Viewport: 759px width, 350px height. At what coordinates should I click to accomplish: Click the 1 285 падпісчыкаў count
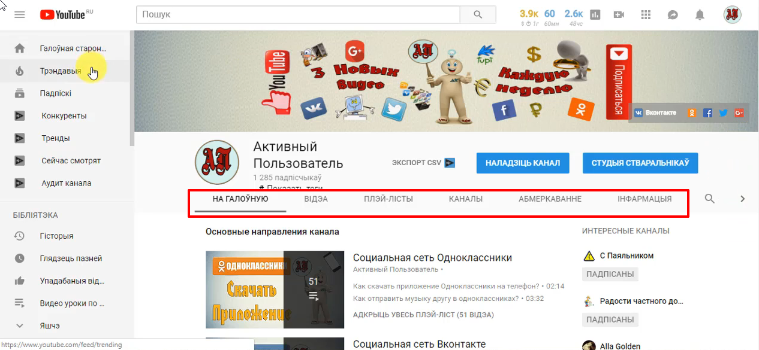pyautogui.click(x=287, y=178)
